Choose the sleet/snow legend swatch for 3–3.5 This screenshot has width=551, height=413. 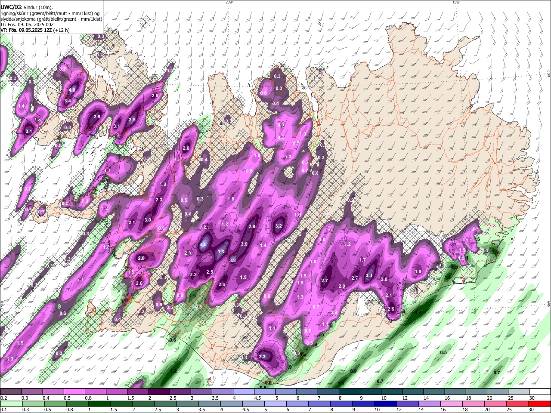201,392
